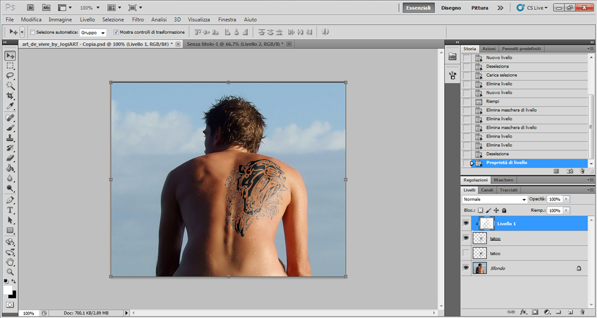This screenshot has height=318, width=597.
Task: Select the Dodge tool
Action: click(x=10, y=188)
